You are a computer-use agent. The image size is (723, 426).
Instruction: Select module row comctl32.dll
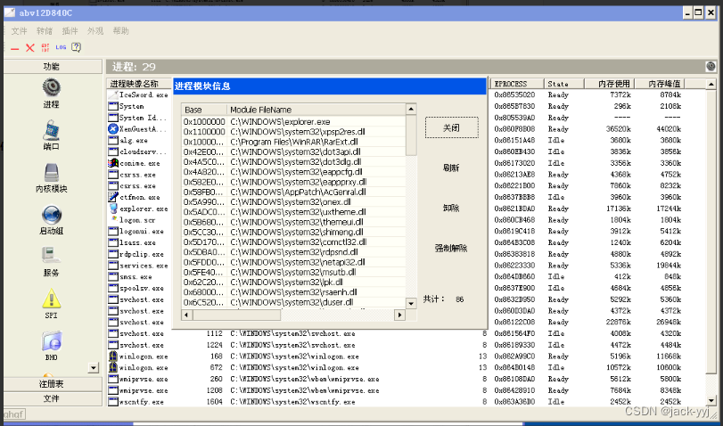click(293, 242)
